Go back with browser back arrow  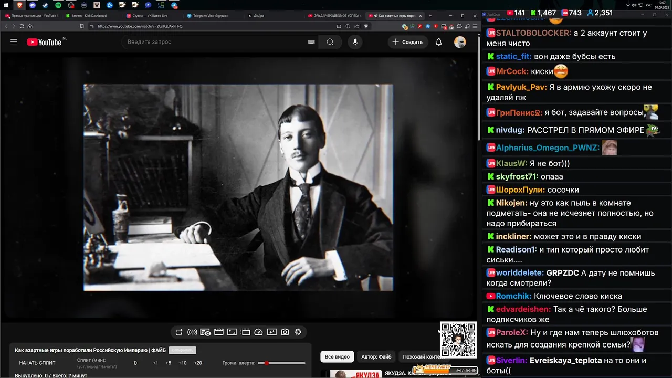click(x=6, y=26)
